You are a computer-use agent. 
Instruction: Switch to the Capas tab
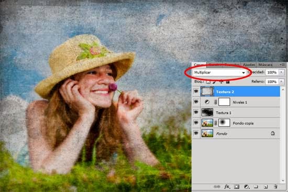[199, 65]
